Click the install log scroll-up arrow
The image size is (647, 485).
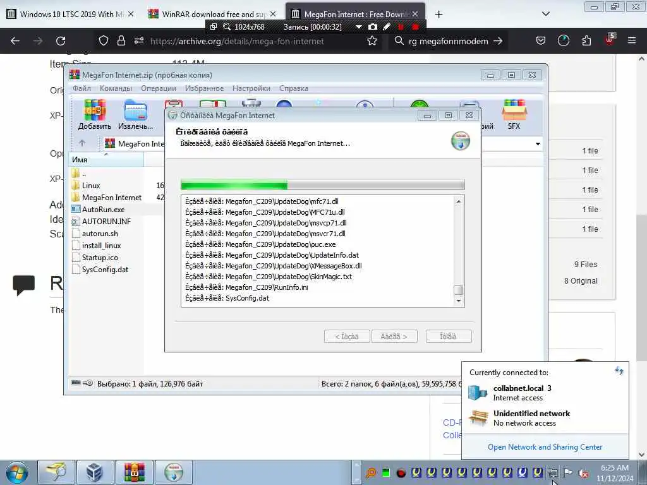(x=459, y=201)
